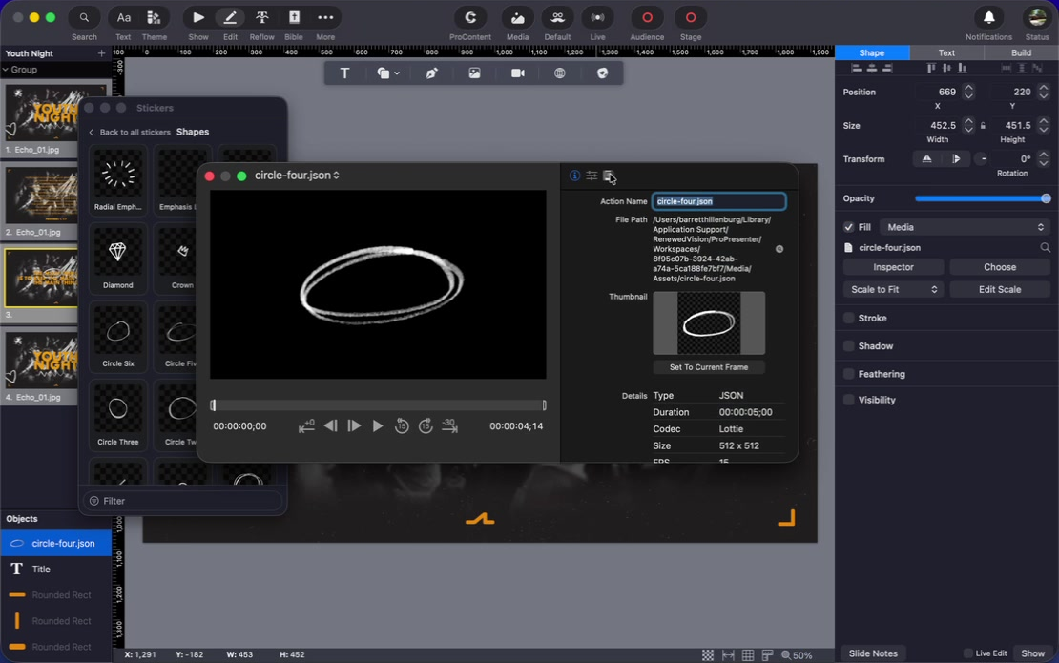Insert a web object with the globe icon
The height and width of the screenshot is (663, 1059).
(560, 73)
